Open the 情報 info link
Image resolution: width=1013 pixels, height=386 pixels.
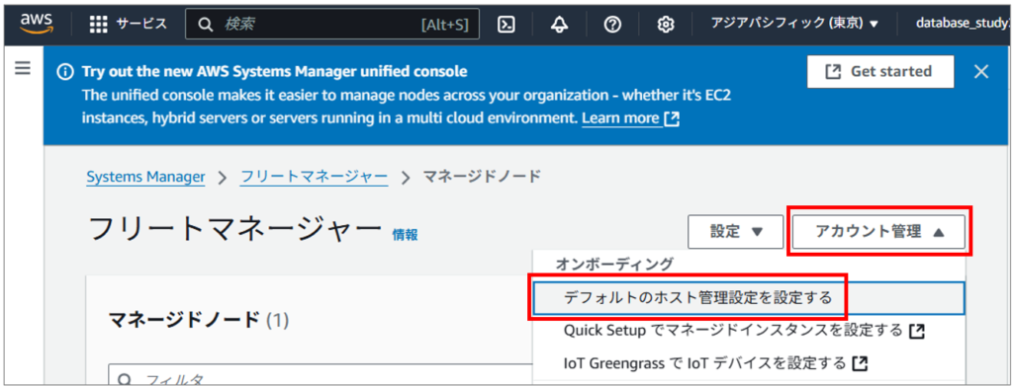(405, 235)
